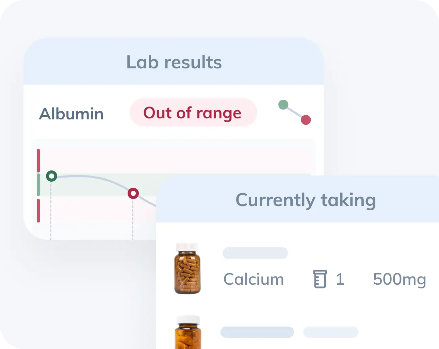
Task: Click the quantity number 1 next to the container icon
Action: 340,279
